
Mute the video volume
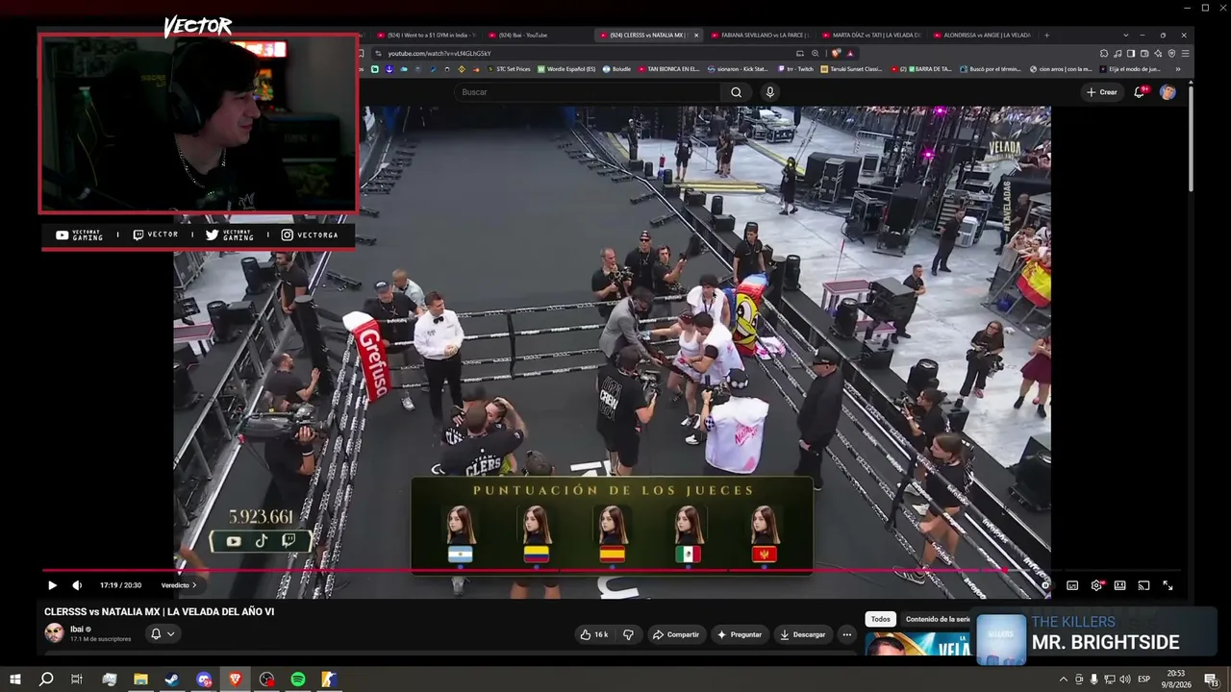(77, 585)
